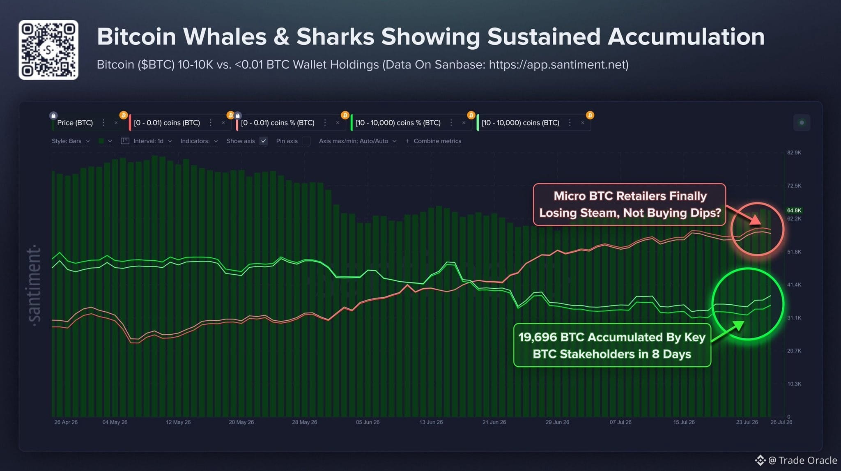Uncheck the Show axis checkbox

coord(264,141)
